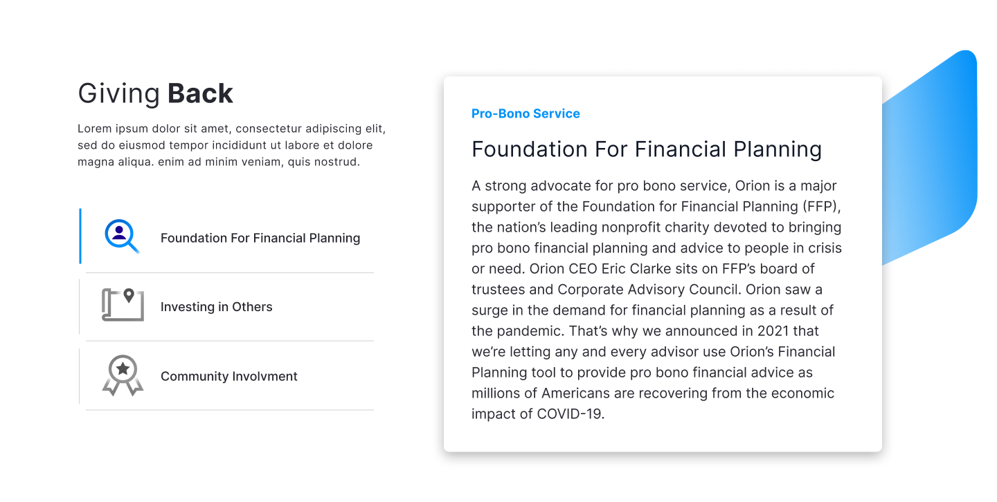Switch to the Investing in Others tab
This screenshot has width=997, height=502.
[216, 307]
